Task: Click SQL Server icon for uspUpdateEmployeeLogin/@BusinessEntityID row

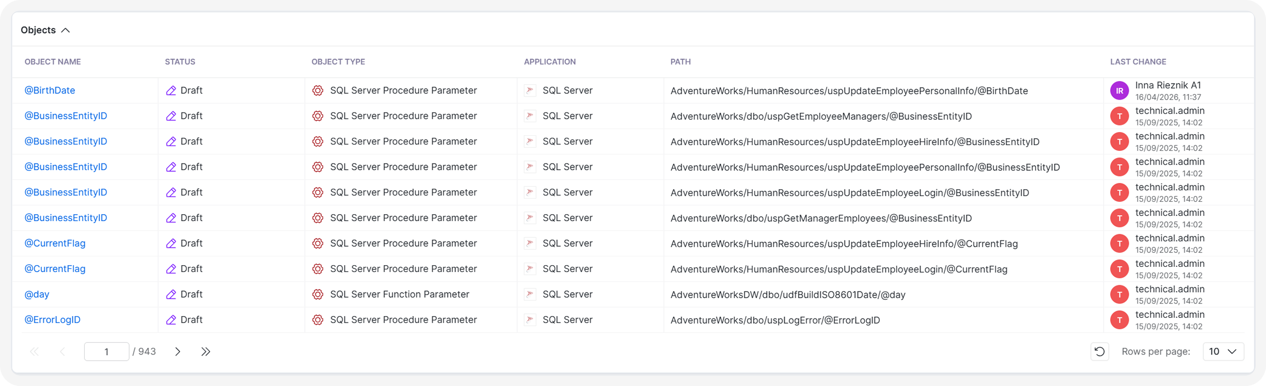Action: 530,192
